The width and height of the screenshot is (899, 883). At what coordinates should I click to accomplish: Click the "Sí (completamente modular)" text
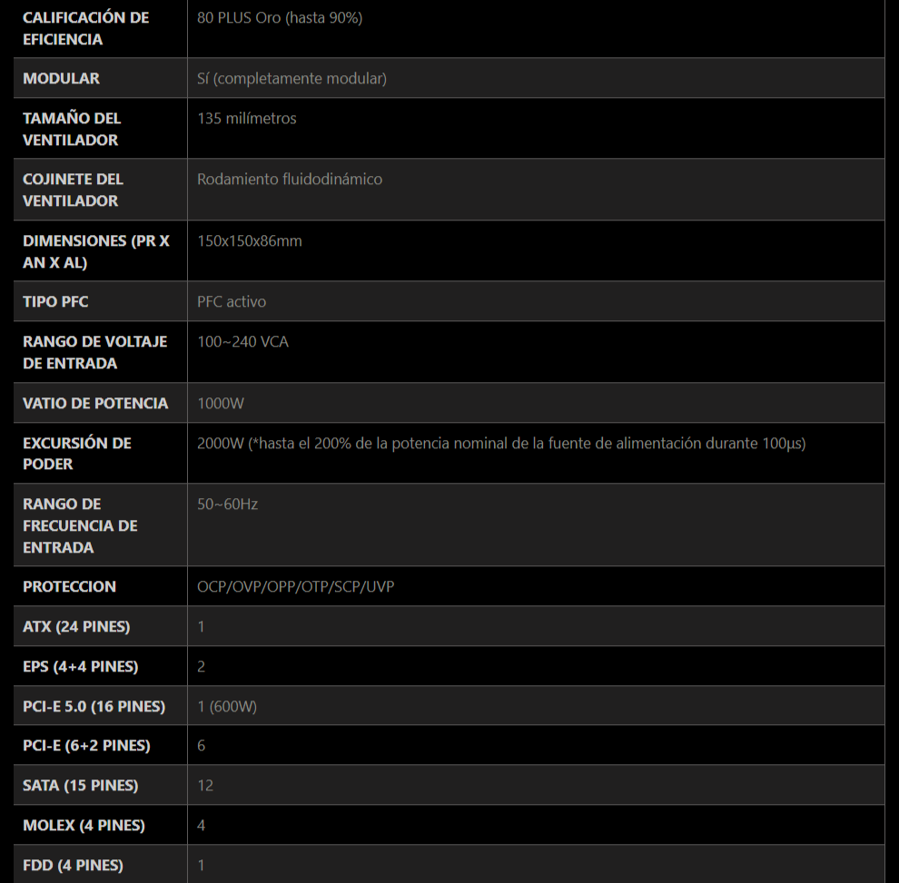click(291, 78)
